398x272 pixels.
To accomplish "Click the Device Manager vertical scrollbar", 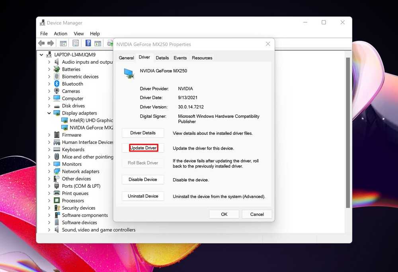I will click(348, 131).
